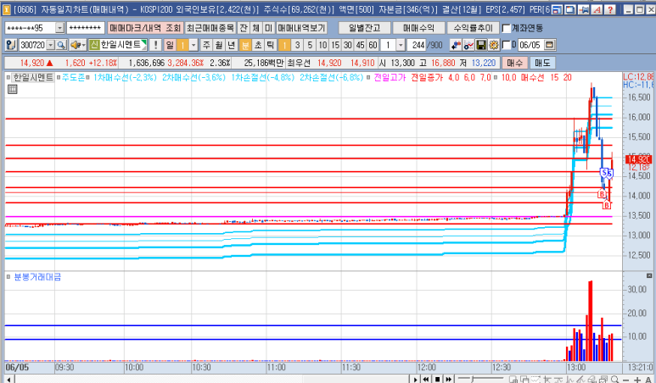656x383 pixels.
Task: Click the red 매수 buy button
Action: pyautogui.click(x=514, y=63)
